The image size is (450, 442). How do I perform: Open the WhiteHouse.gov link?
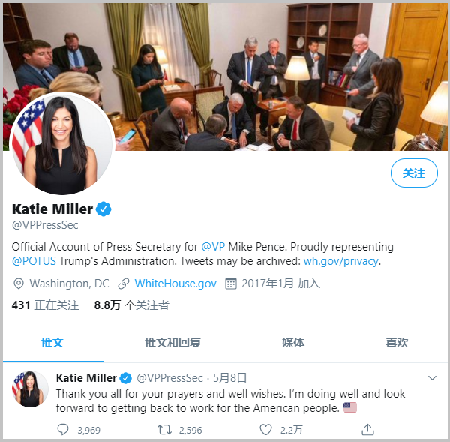175,284
